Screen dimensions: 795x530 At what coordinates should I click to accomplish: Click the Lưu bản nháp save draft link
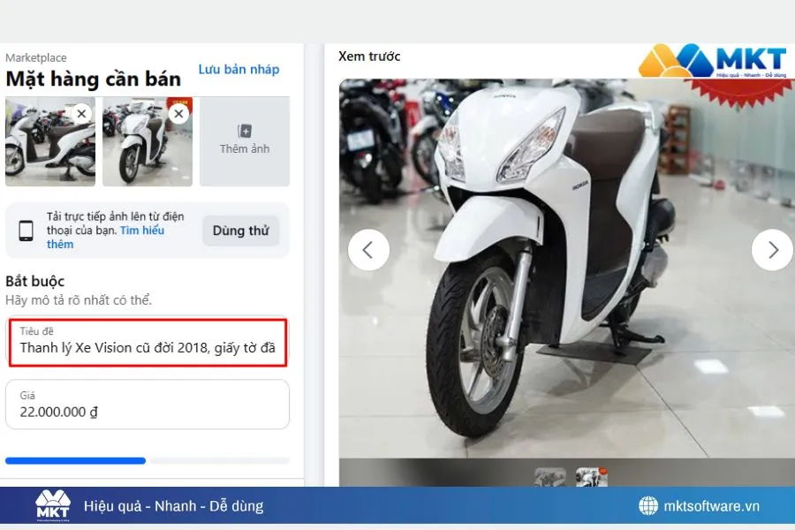(238, 69)
